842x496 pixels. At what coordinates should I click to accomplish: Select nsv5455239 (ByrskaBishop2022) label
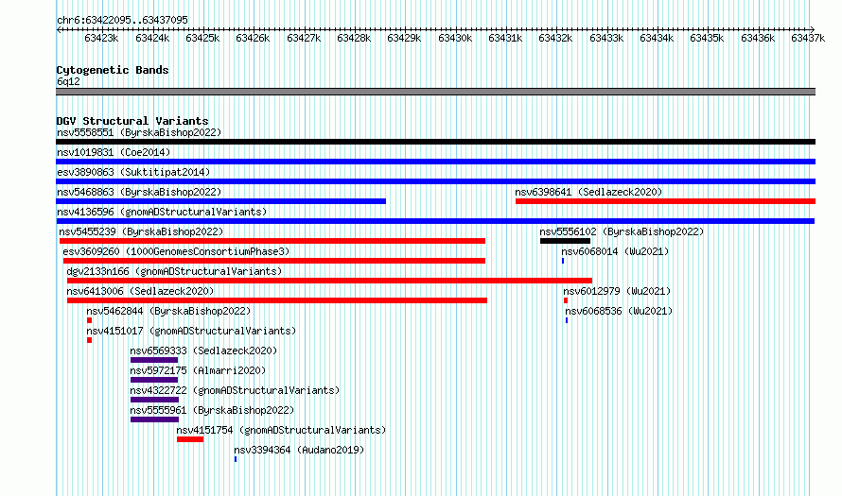pyautogui.click(x=141, y=231)
